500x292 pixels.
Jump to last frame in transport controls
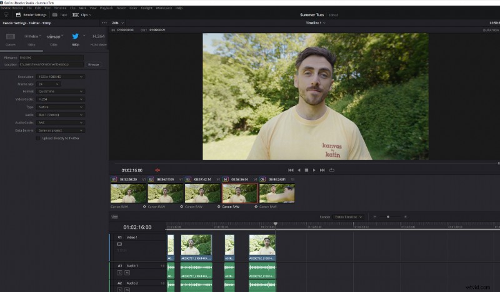tap(322, 170)
